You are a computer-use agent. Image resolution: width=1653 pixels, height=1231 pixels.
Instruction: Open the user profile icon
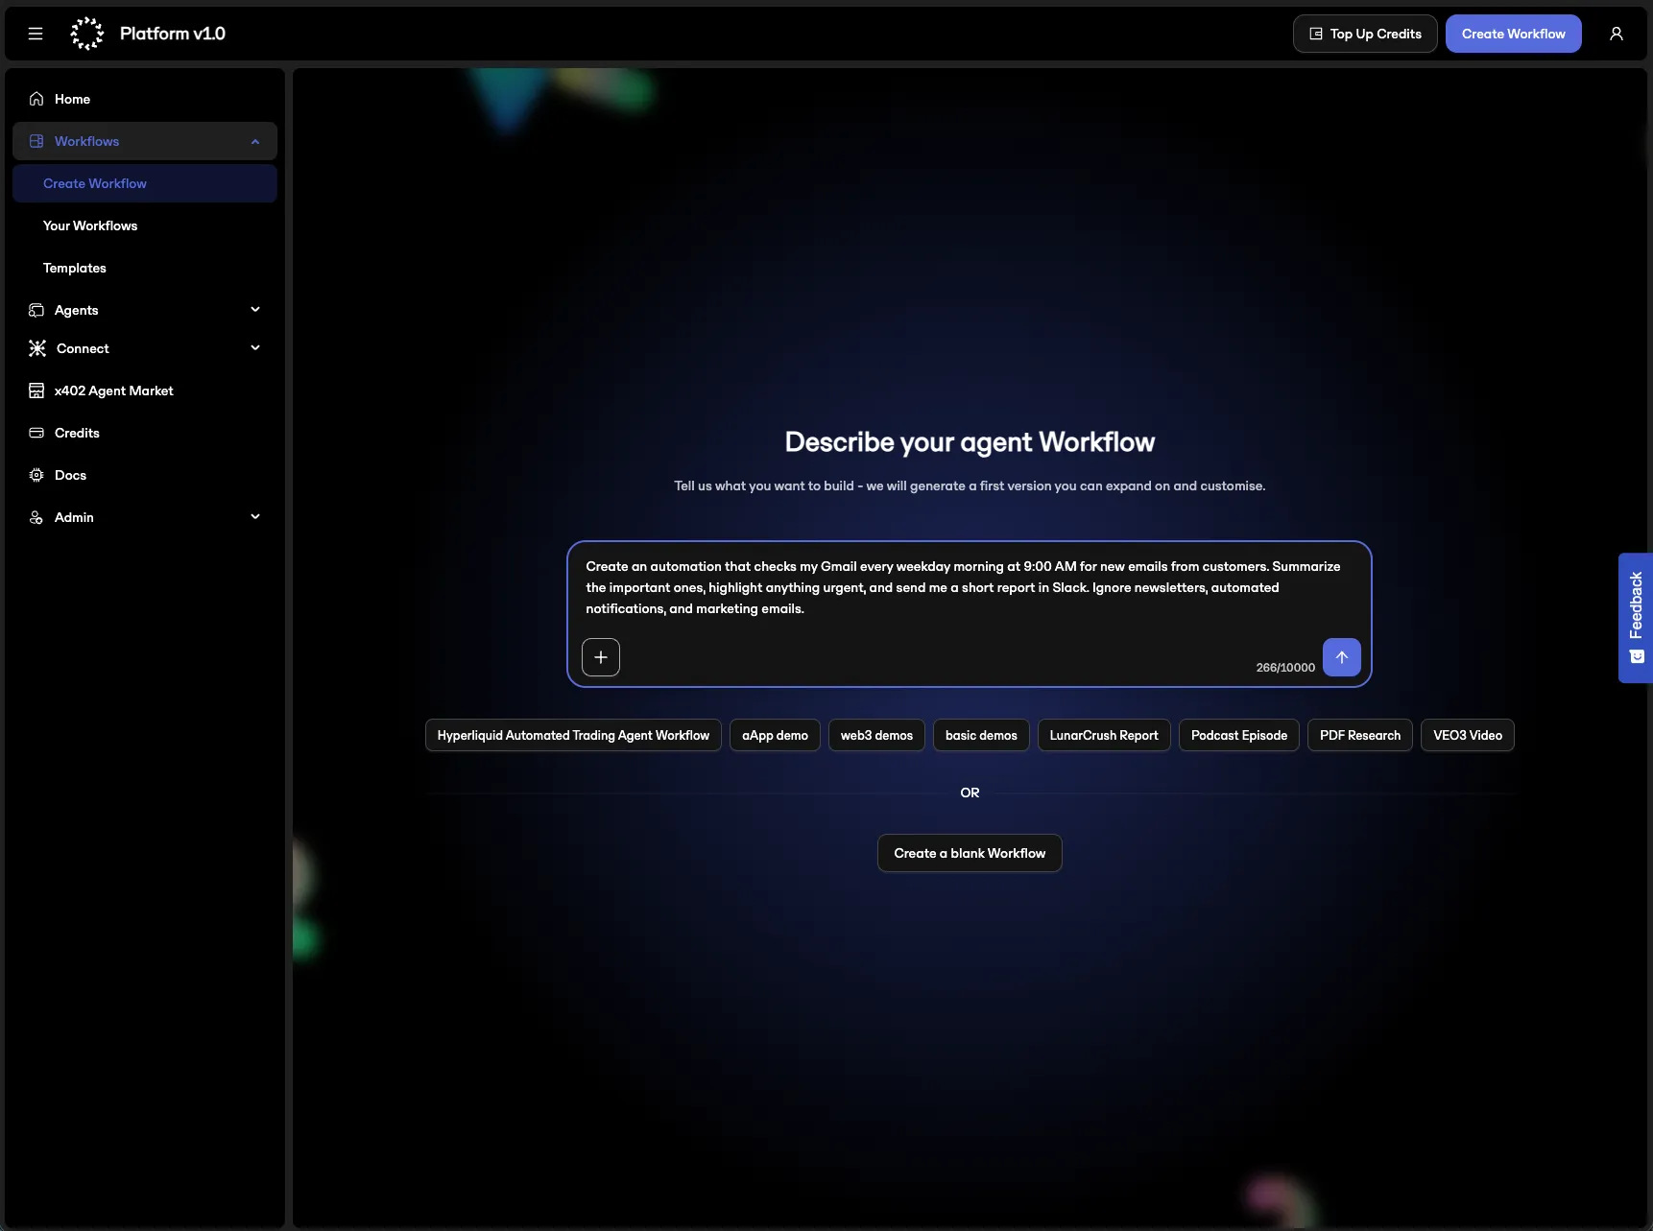[x=1617, y=34]
